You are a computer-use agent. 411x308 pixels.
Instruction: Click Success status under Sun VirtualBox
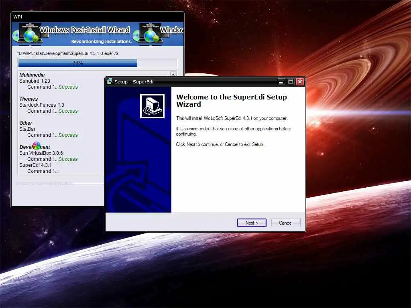click(68, 159)
